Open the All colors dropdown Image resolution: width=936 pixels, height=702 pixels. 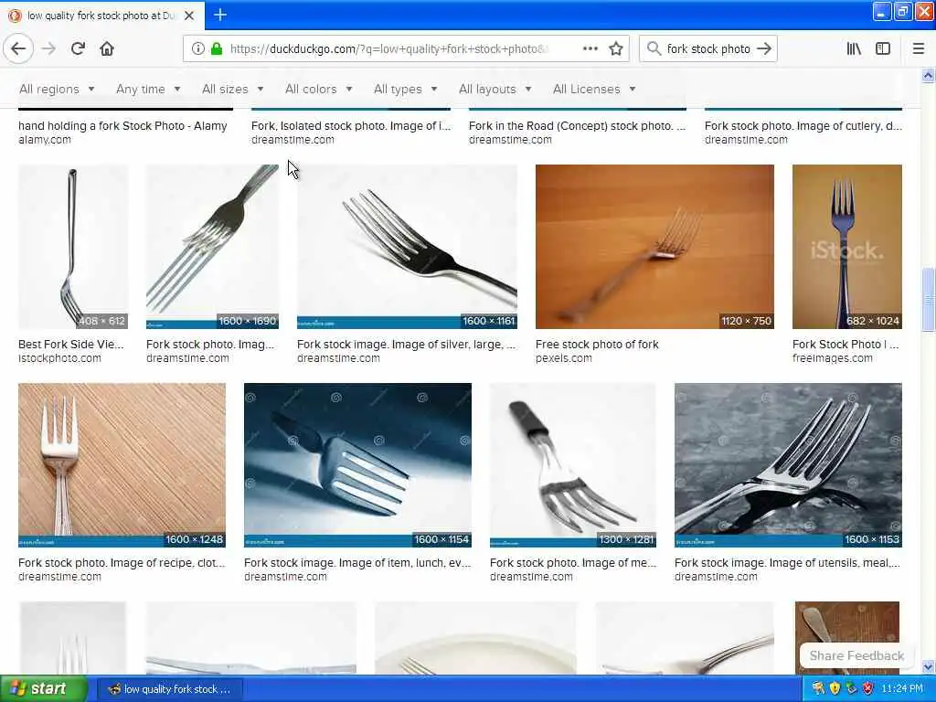click(319, 89)
